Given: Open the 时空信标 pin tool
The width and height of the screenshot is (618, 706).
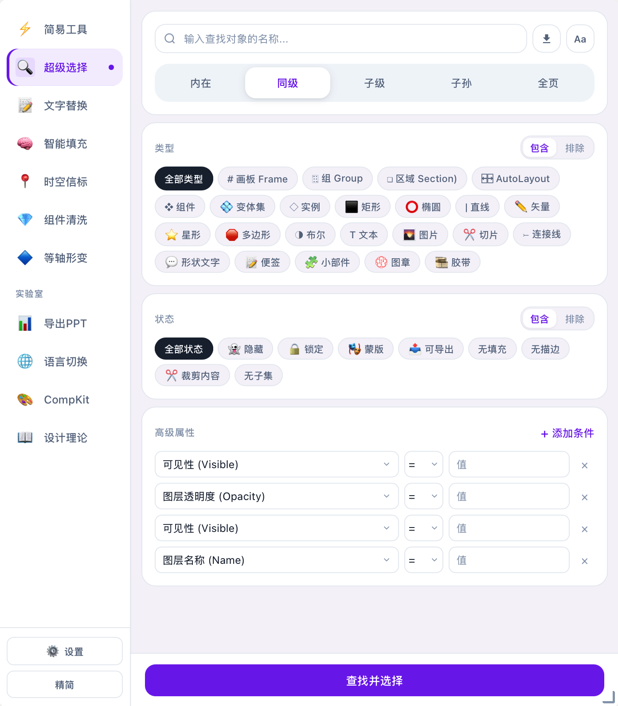Looking at the screenshot, I should tap(65, 182).
